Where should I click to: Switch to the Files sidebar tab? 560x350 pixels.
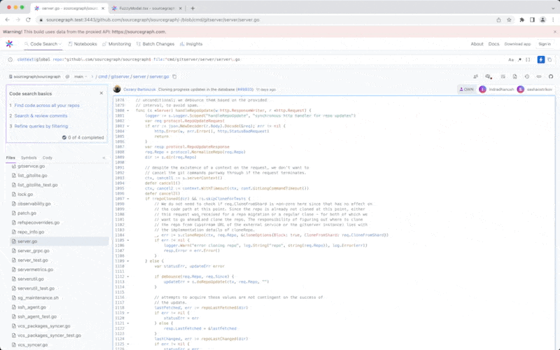10,157
